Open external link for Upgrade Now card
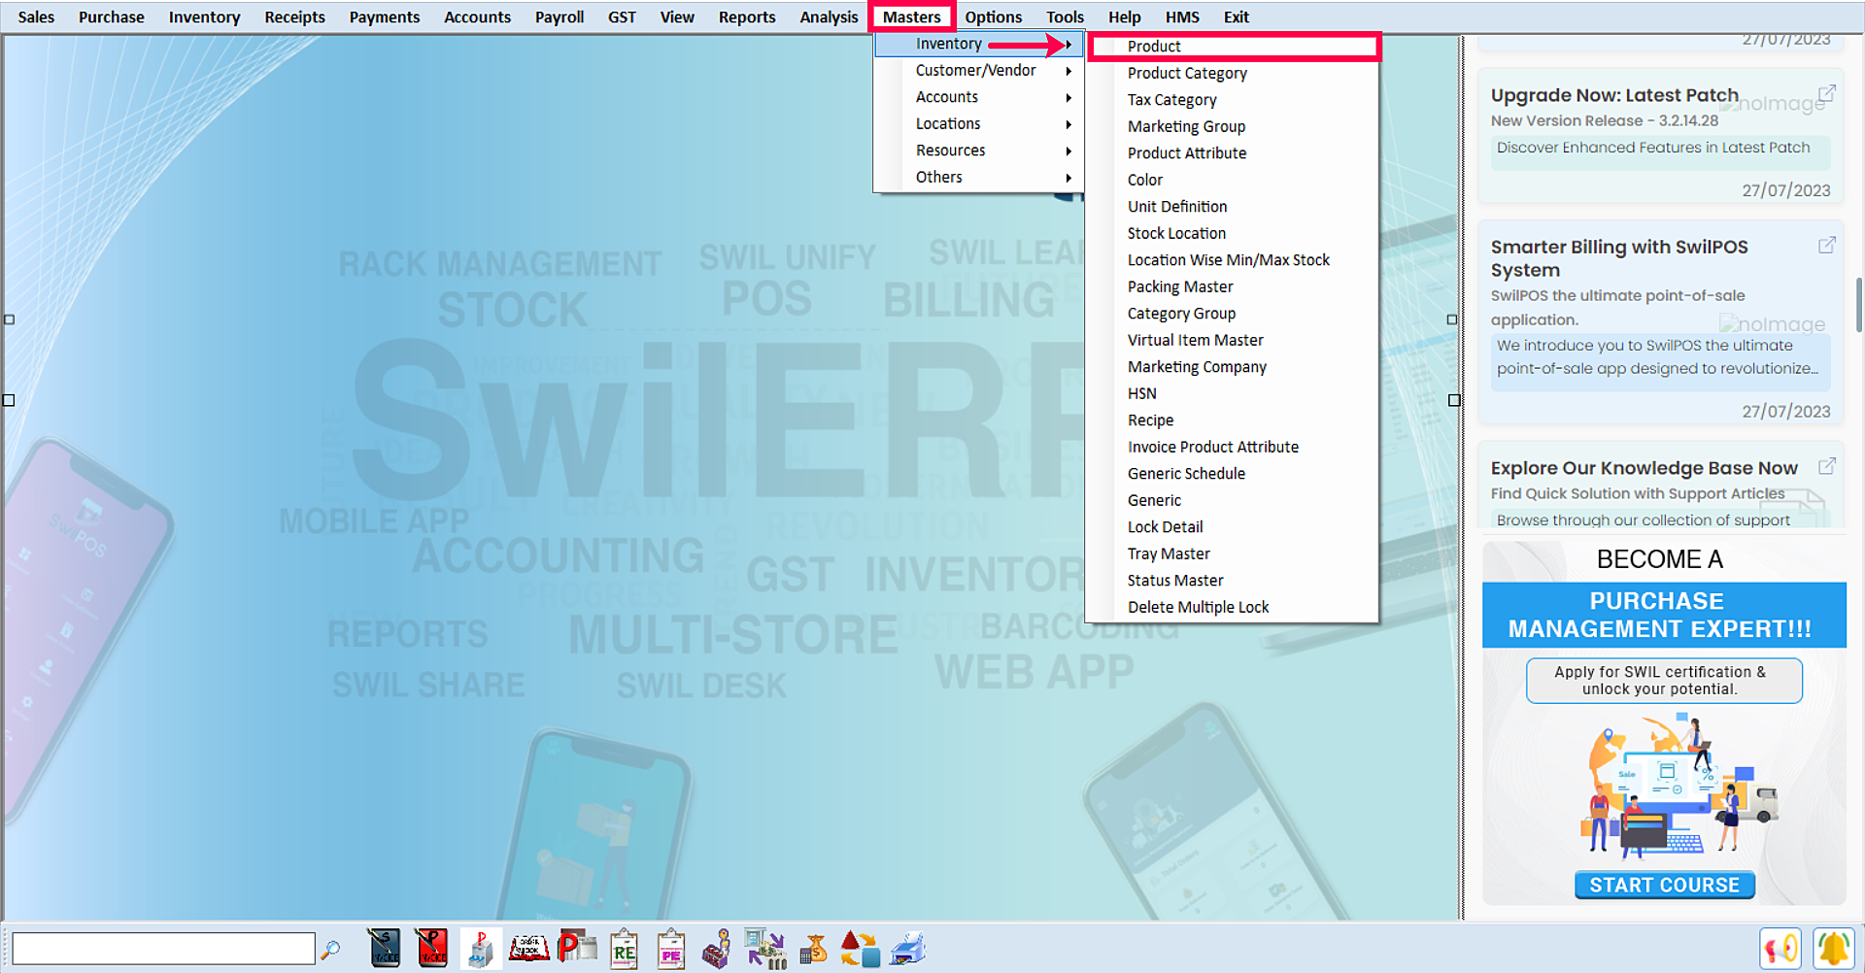 (x=1826, y=93)
